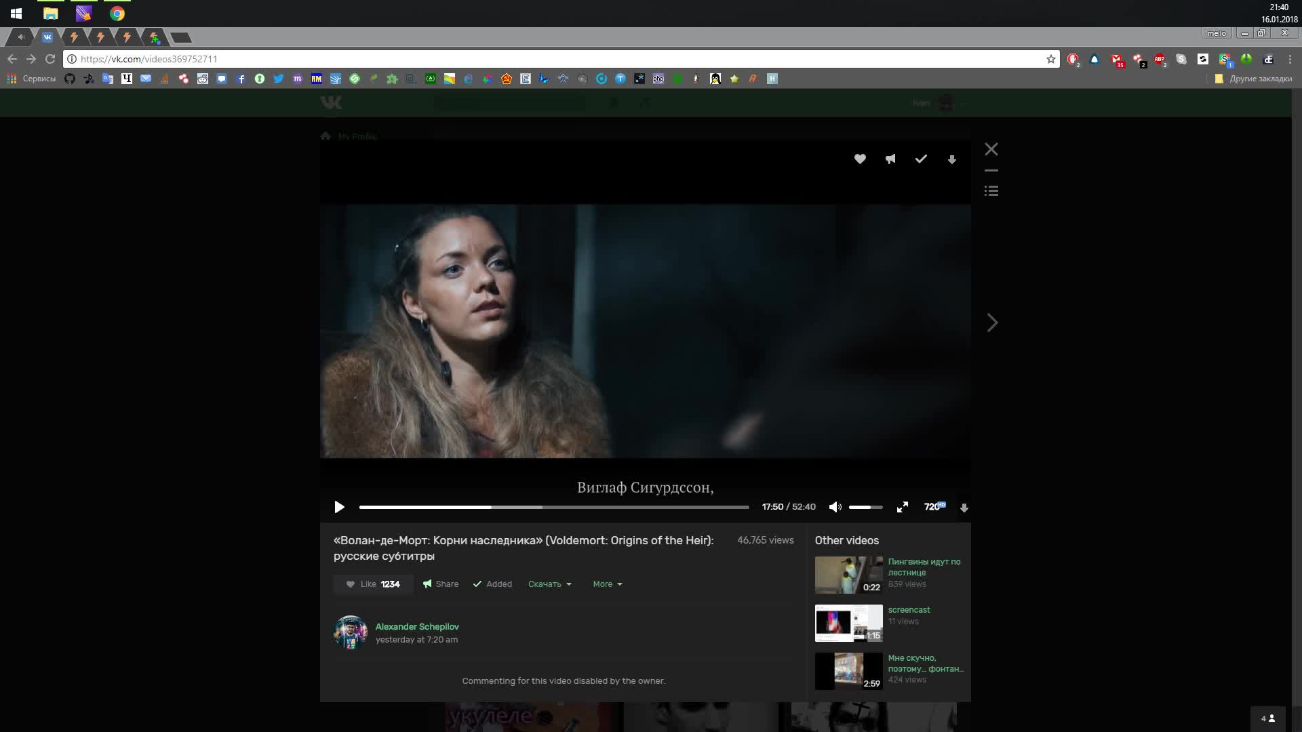The width and height of the screenshot is (1302, 732).
Task: Adjust the video volume slider
Action: (866, 507)
